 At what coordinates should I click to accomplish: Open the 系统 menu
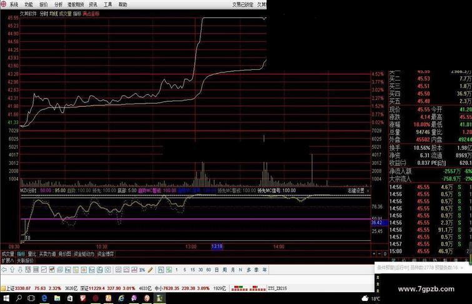pyautogui.click(x=14, y=4)
